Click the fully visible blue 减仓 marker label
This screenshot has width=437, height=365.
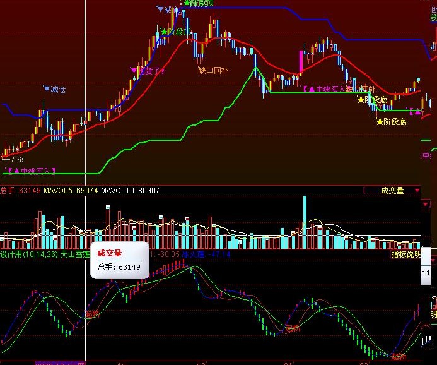coord(55,89)
